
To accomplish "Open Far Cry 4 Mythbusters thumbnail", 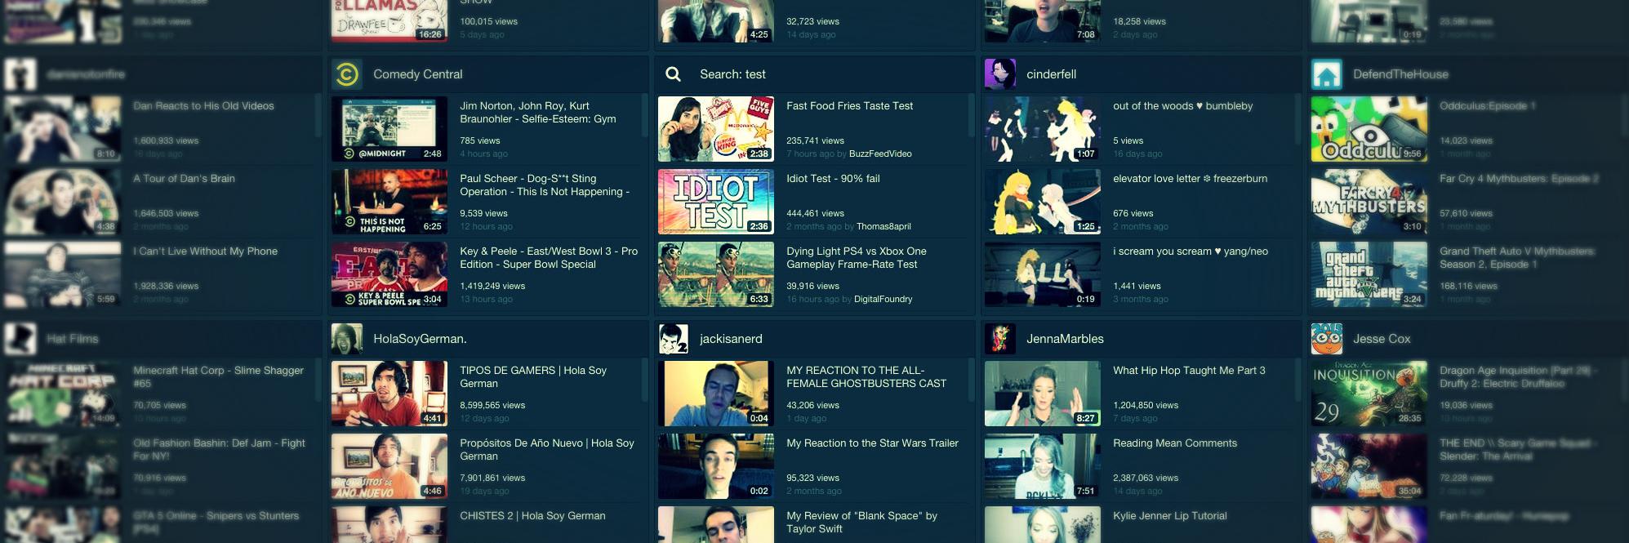I will click(x=1369, y=202).
